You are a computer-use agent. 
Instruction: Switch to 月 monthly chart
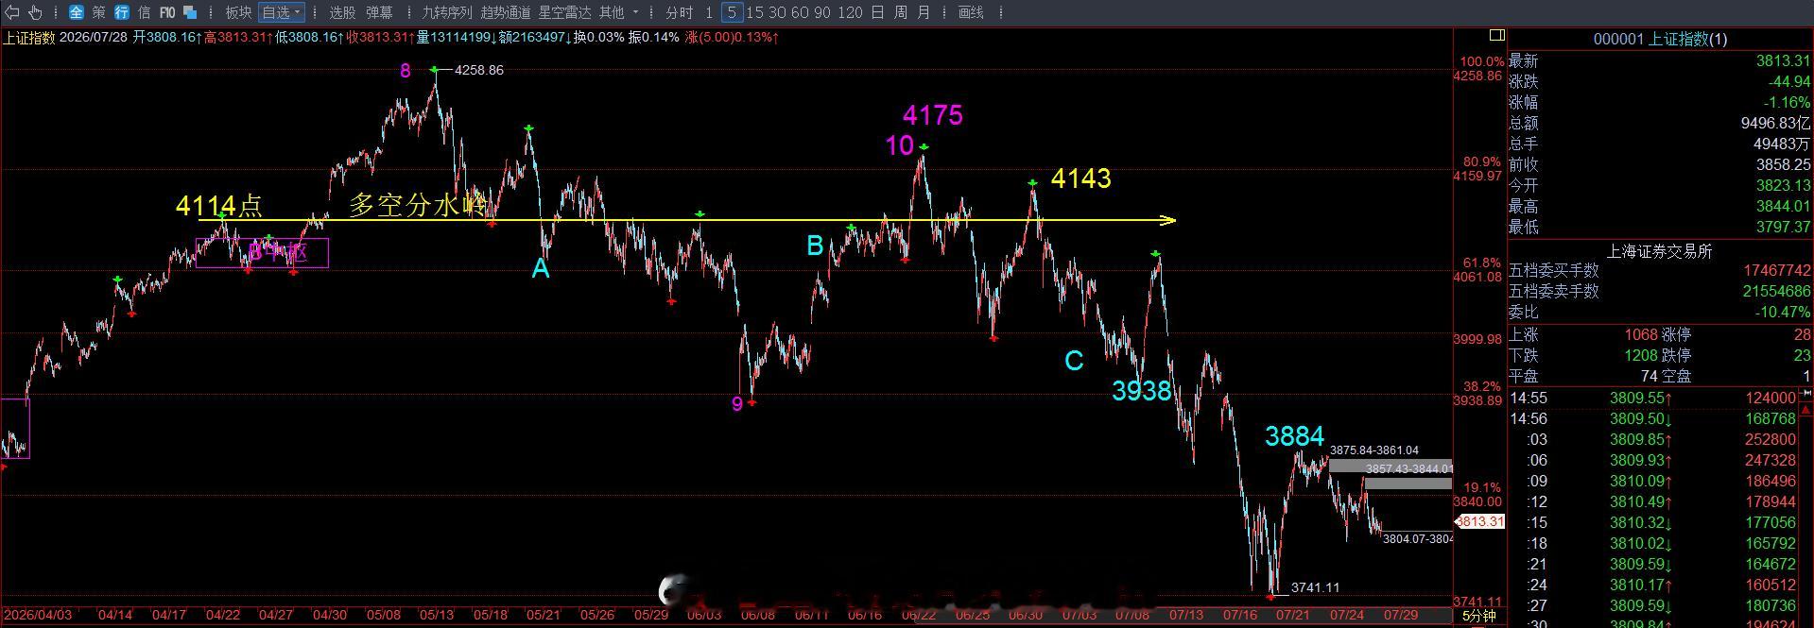(x=924, y=12)
